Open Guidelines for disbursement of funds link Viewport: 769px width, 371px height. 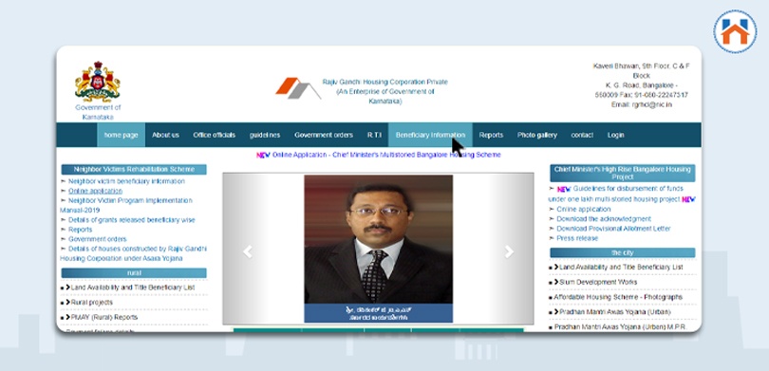615,195
